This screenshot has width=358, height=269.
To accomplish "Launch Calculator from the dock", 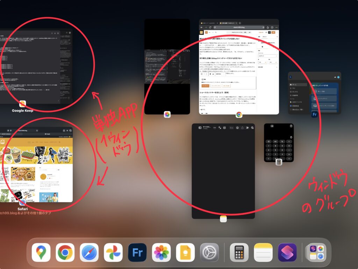I will (239, 253).
